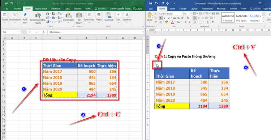Switch to Data tab in Excel
This screenshot has width=271, height=140.
pos(67,9)
